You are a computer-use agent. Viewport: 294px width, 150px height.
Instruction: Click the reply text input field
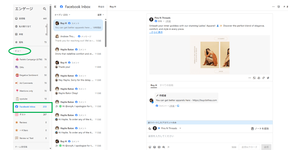208,136
